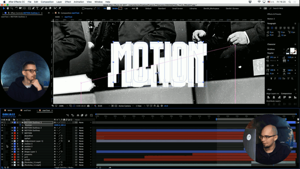Open the Add shape contents menu
The height and width of the screenshot is (169, 300).
point(137,8)
